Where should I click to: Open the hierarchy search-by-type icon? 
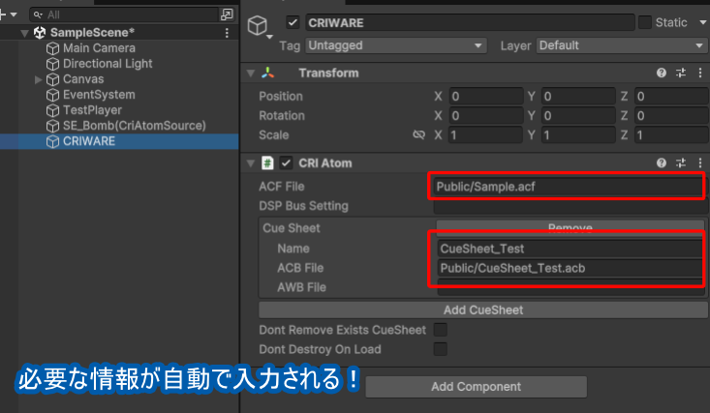tap(227, 15)
